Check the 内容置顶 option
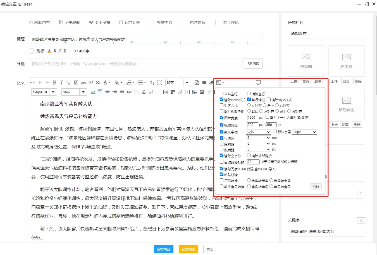377x255 pixels. coord(185,23)
